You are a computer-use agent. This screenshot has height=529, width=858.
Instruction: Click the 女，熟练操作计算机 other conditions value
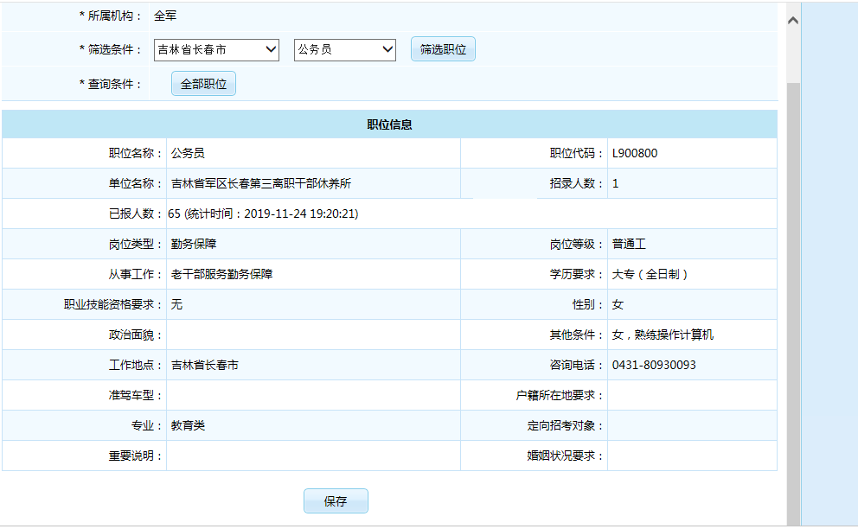tap(663, 335)
